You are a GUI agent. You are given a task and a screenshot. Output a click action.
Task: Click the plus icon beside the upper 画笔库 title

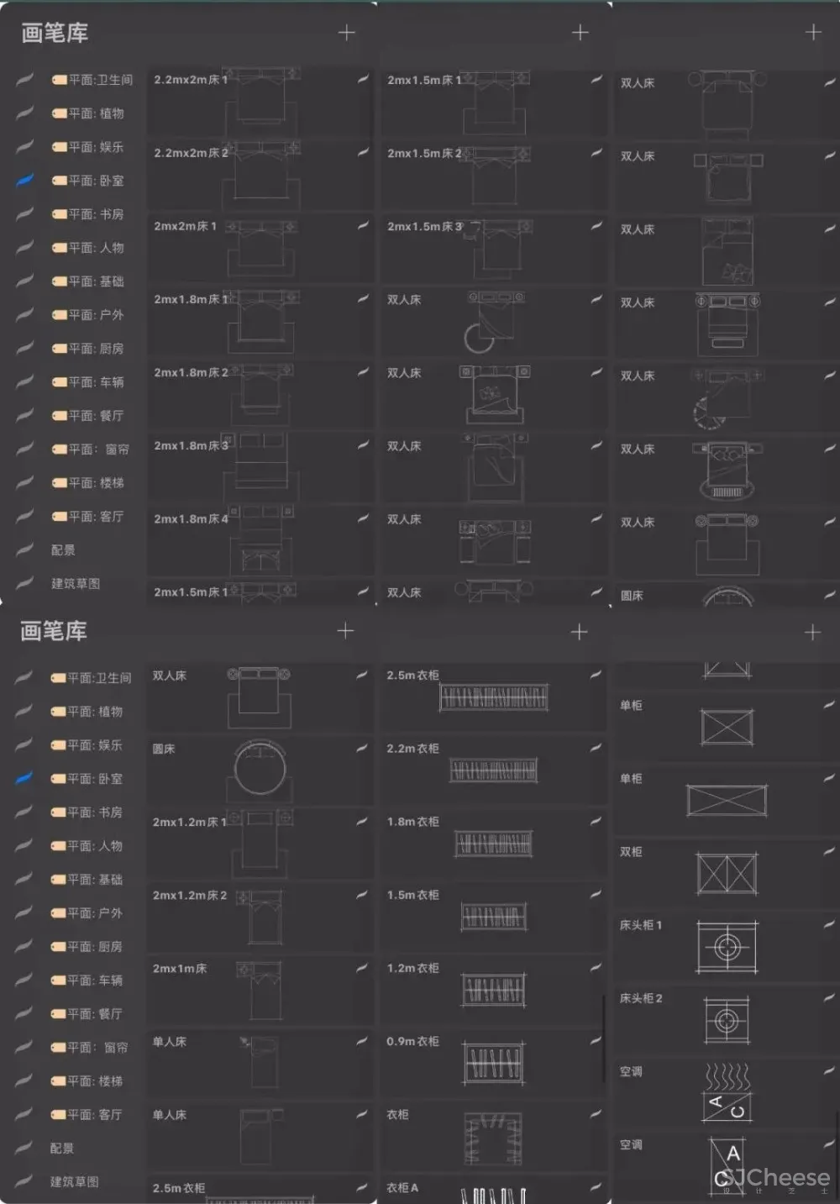[346, 33]
